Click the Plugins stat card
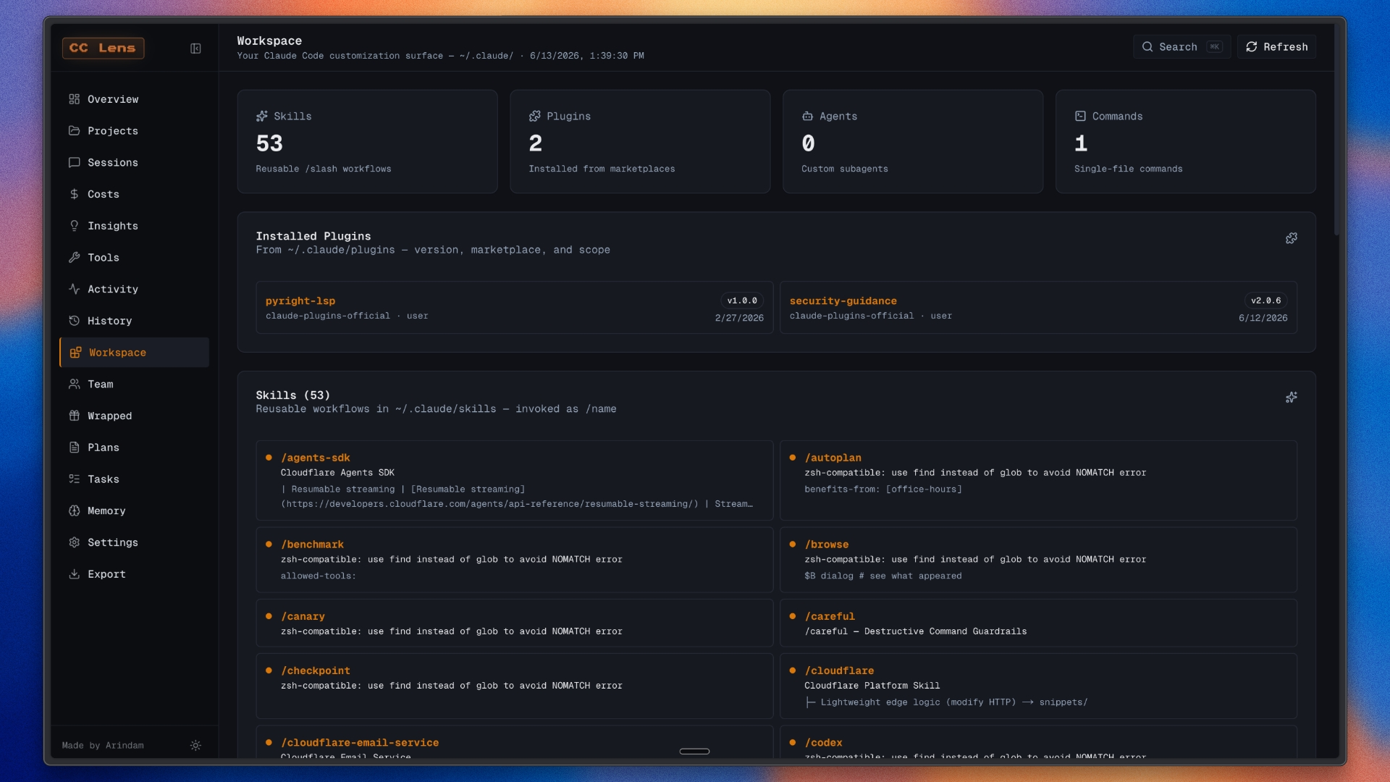The image size is (1390, 782). 640,141
